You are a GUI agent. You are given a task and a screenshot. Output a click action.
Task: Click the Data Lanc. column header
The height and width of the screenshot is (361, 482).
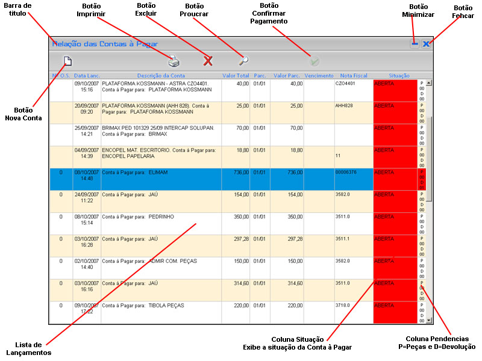point(87,76)
